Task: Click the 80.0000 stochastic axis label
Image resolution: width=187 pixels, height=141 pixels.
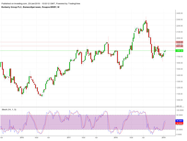Action: click(x=180, y=115)
